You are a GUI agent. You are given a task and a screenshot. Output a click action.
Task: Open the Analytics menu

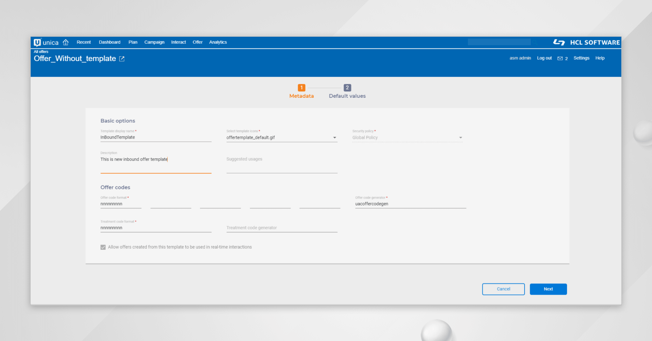point(218,42)
